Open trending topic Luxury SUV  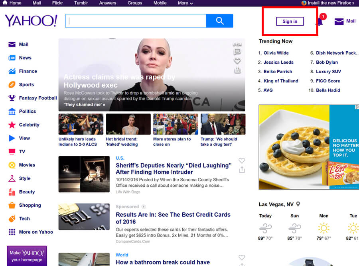[x=328, y=72]
